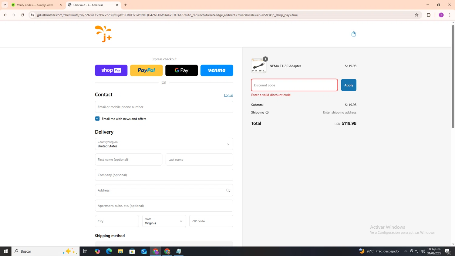Open the tab search dropdown arrow
Screen dimensions: 455x256
[x=5, y=5]
